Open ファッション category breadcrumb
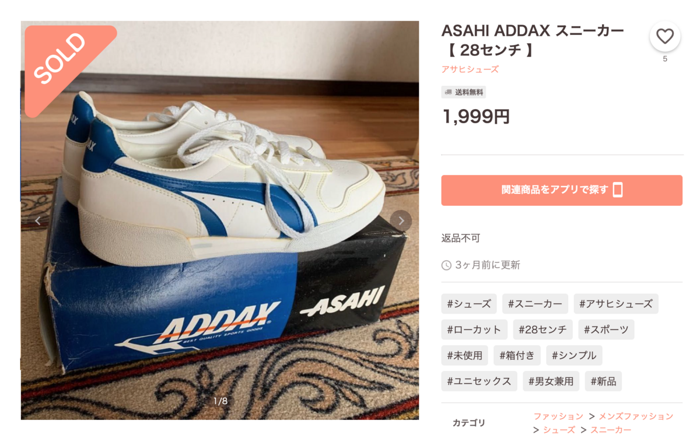This screenshot has width=700, height=438. 558,416
